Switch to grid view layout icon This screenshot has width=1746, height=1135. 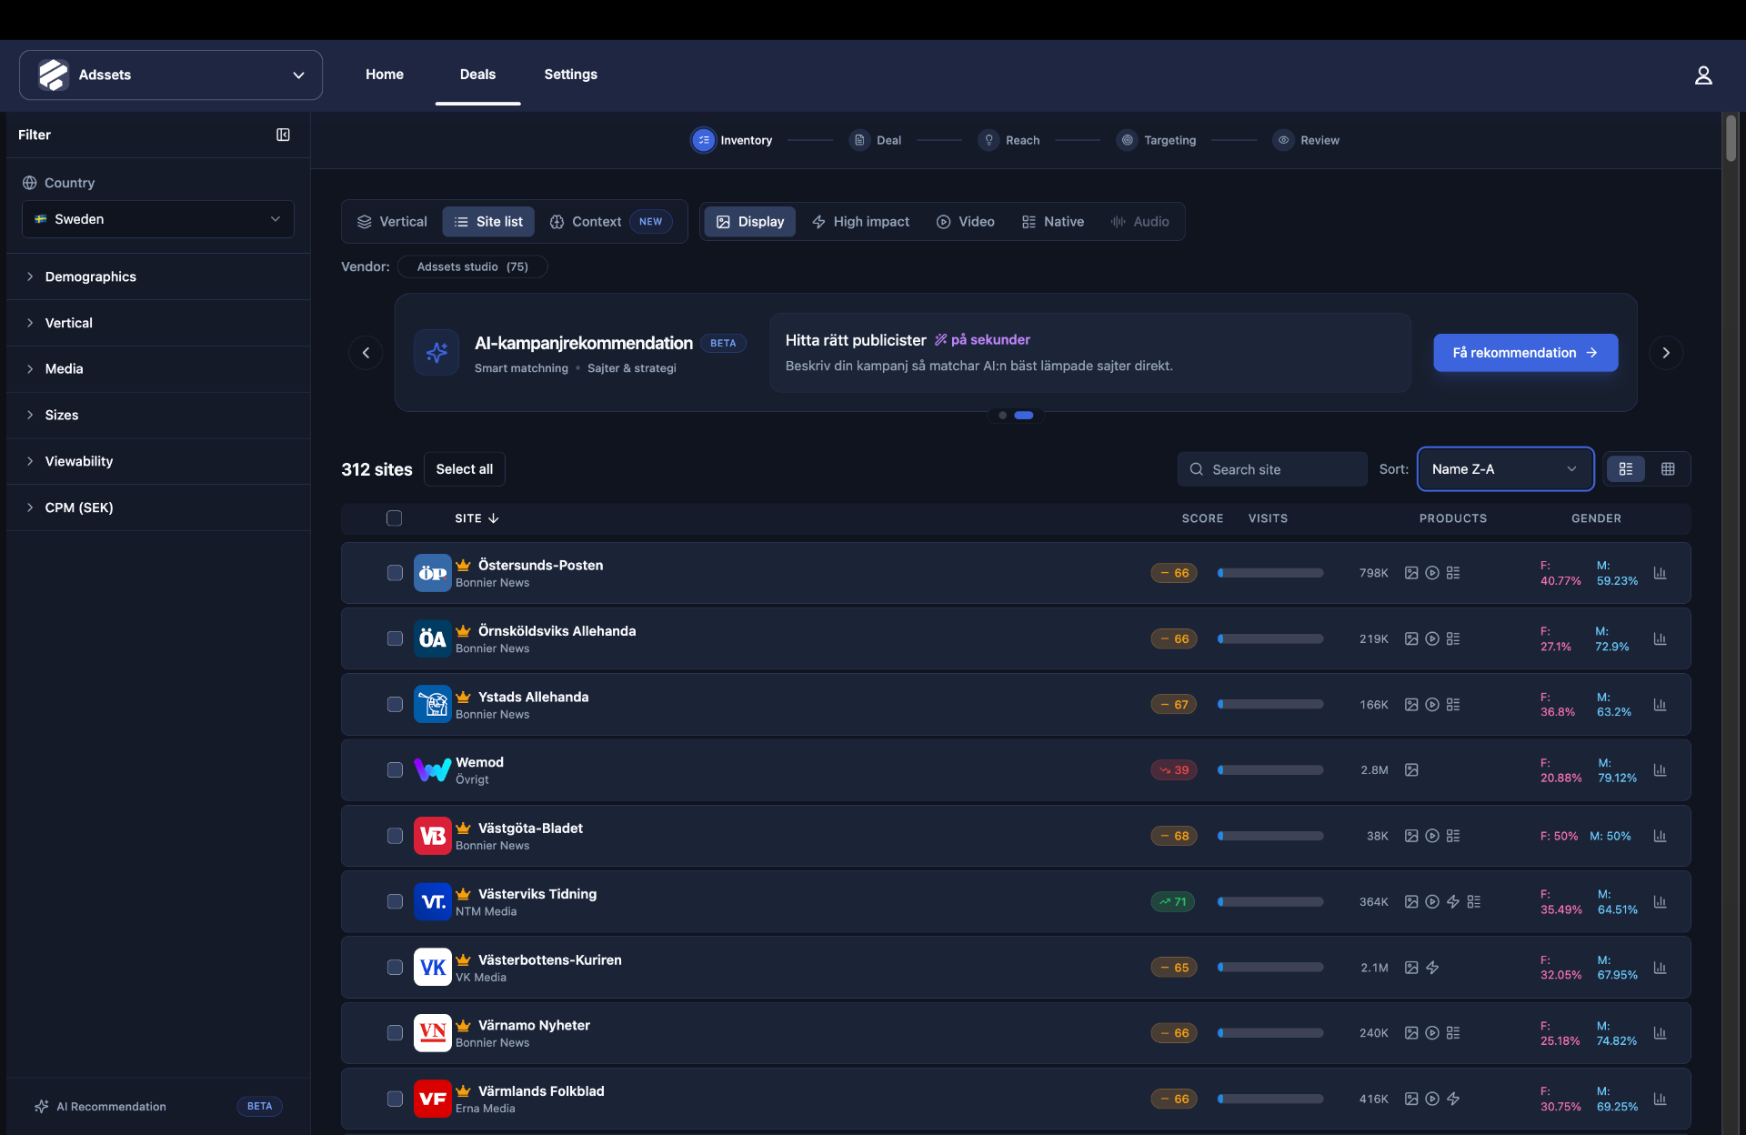click(1668, 469)
